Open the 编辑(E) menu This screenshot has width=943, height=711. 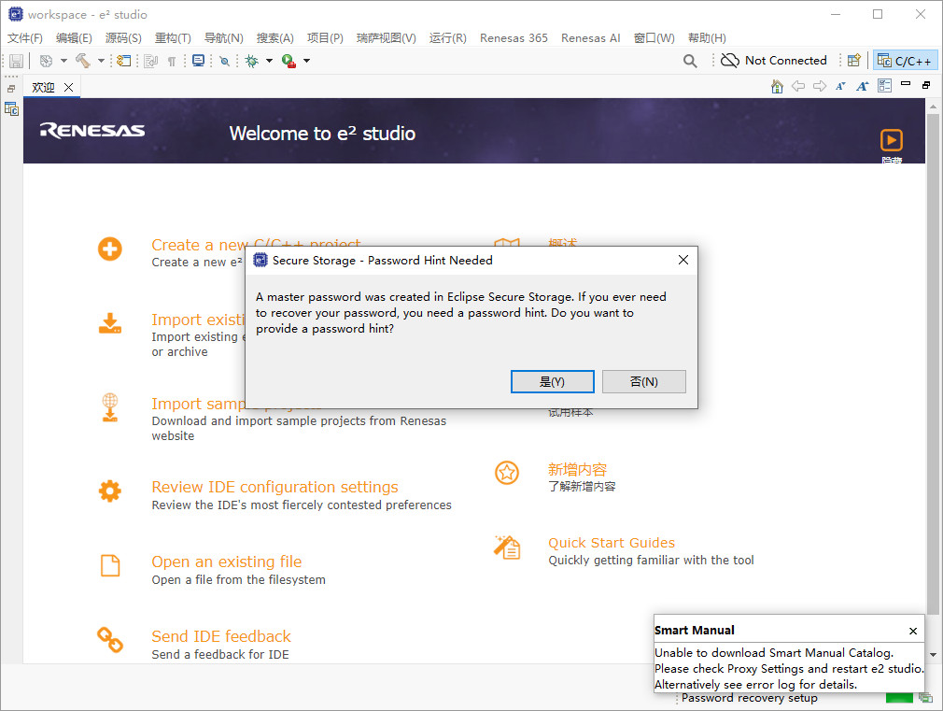point(74,38)
